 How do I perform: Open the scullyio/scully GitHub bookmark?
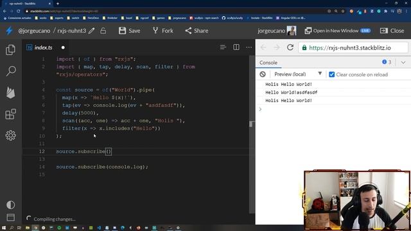[232, 18]
